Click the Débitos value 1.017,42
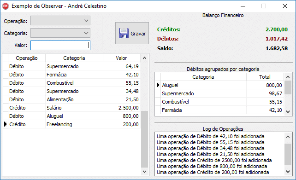 277,39
